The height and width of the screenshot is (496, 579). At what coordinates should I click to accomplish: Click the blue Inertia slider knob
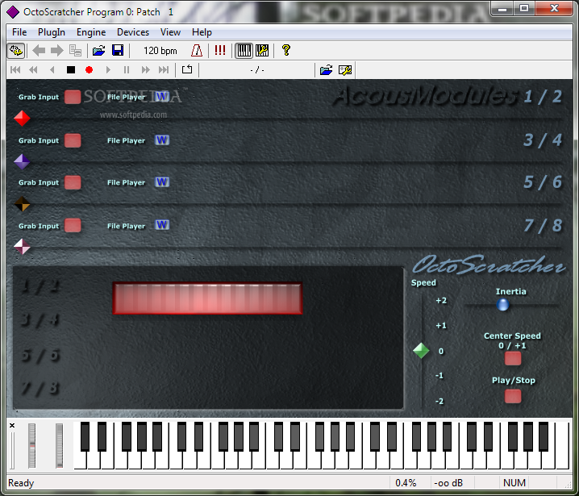tap(502, 305)
